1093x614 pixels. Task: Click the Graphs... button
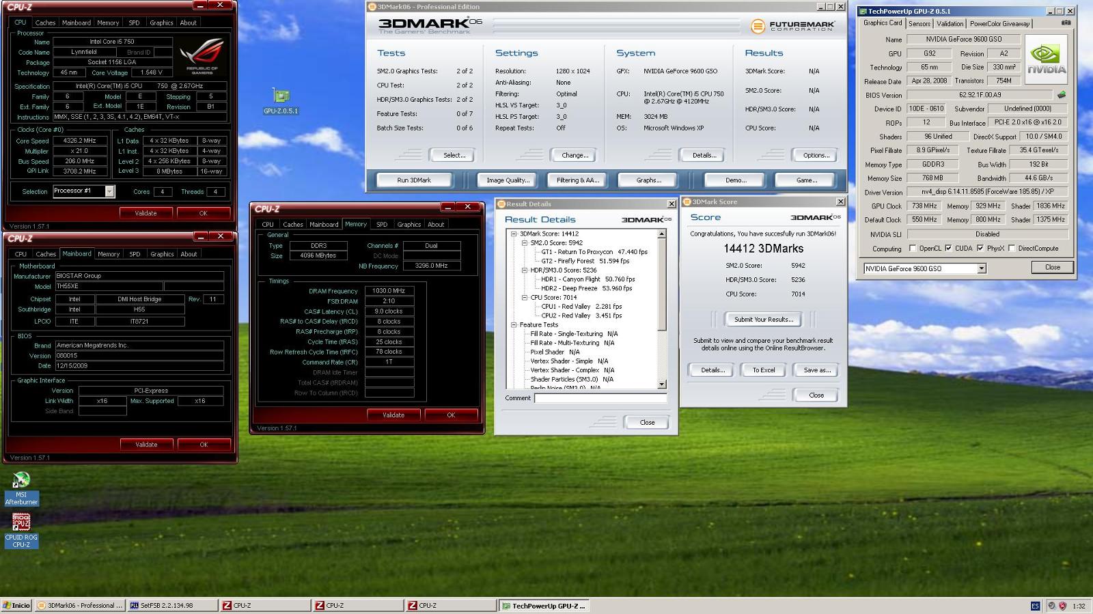tap(648, 180)
